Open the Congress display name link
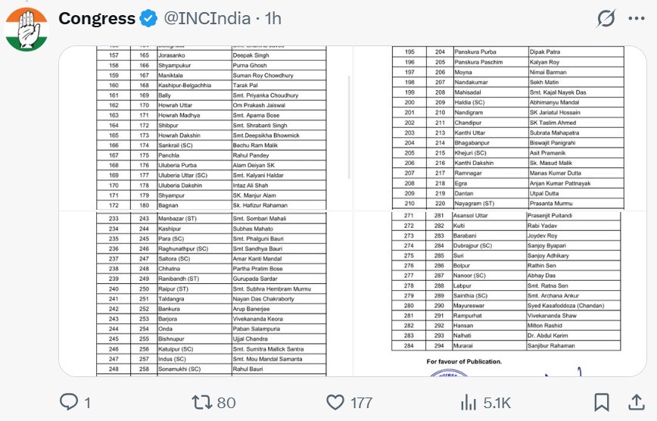657x421 pixels. point(97,18)
